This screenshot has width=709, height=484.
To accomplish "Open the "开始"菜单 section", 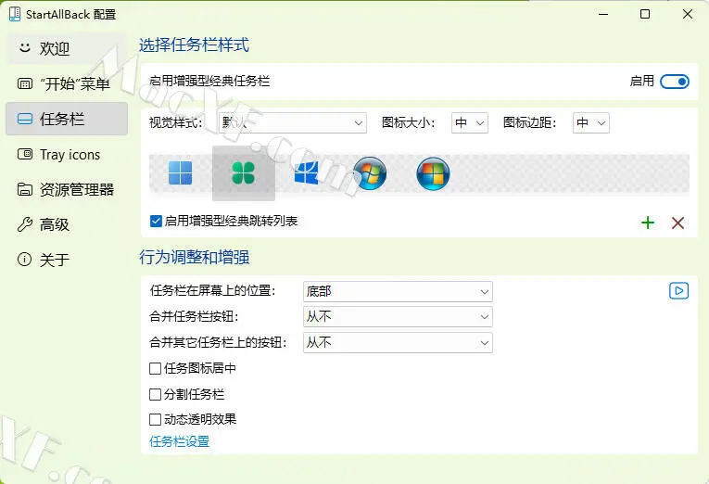I will [67, 83].
